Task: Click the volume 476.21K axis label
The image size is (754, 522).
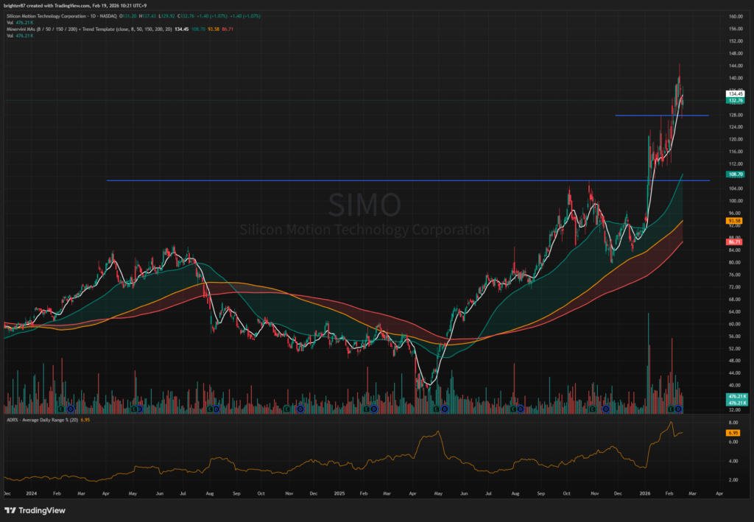Action: click(x=734, y=397)
